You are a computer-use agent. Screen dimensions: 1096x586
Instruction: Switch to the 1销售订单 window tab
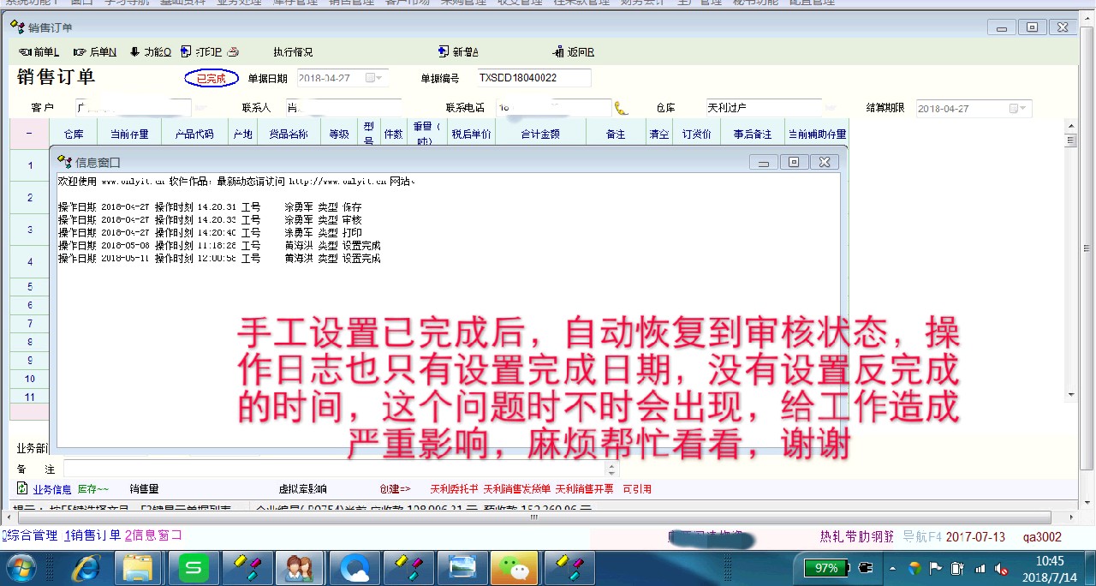pos(92,536)
